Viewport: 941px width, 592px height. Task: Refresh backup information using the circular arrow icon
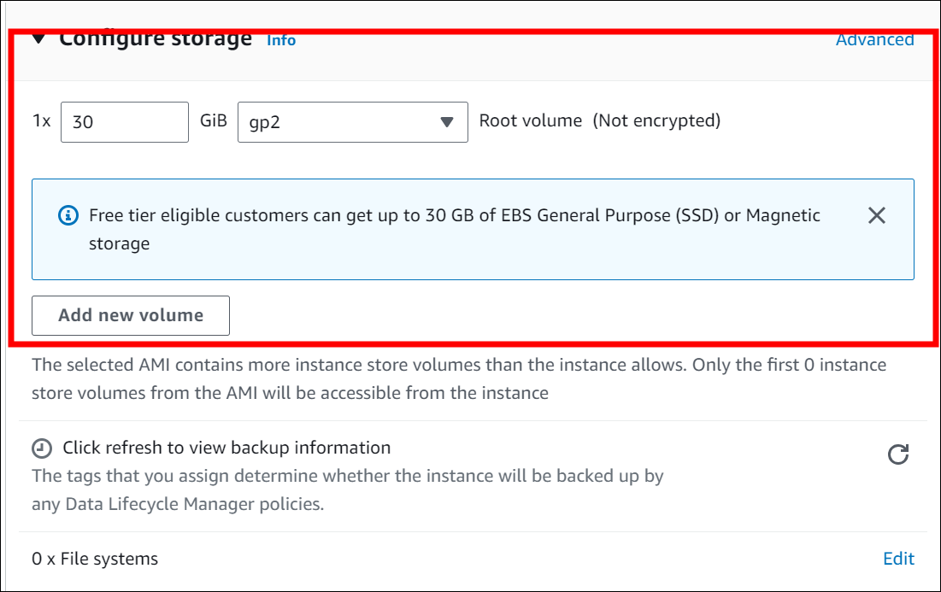897,454
